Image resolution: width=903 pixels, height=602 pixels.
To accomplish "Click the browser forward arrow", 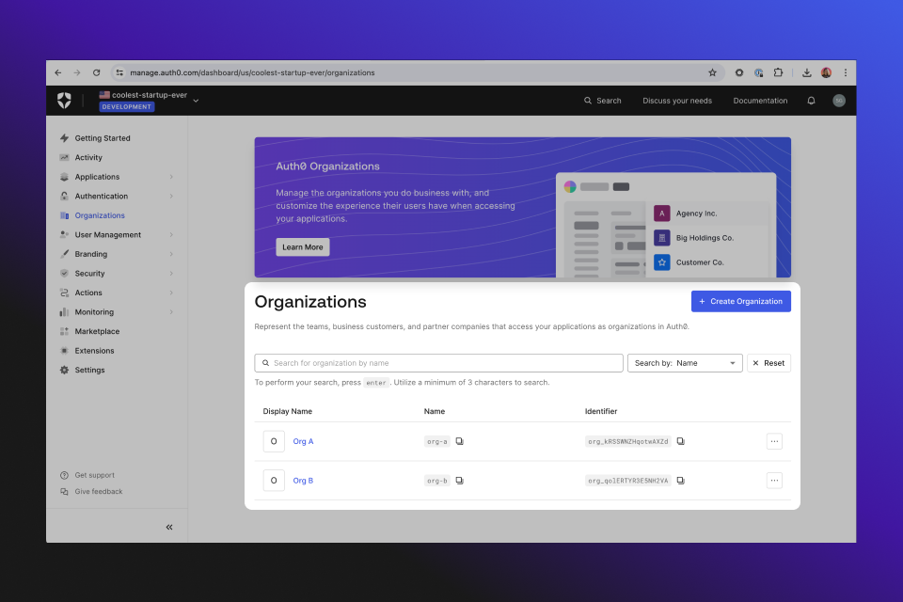I will 77,72.
